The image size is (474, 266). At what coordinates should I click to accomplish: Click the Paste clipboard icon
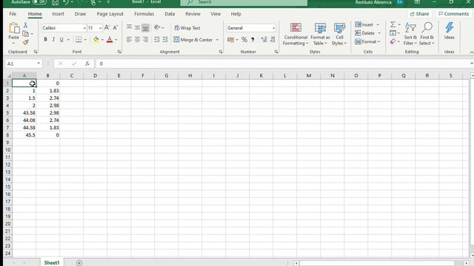point(13,28)
